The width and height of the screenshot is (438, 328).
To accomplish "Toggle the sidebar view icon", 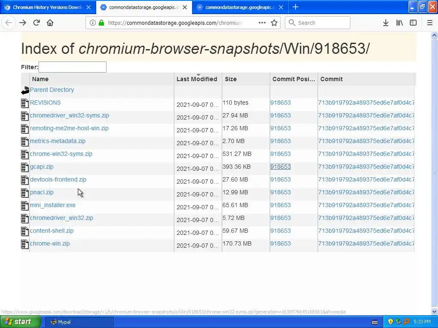I will (413, 23).
